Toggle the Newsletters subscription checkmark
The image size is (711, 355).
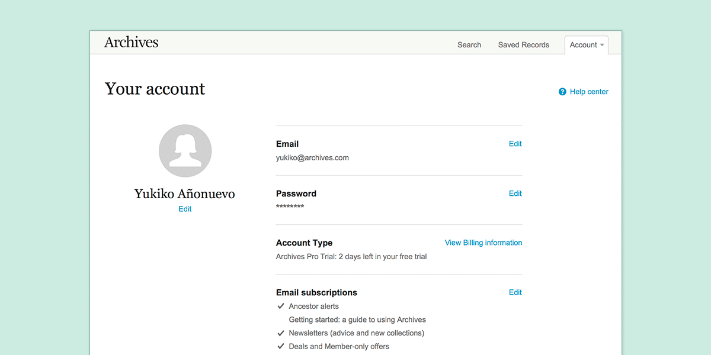pyautogui.click(x=281, y=333)
